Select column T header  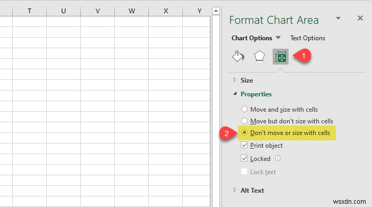click(29, 11)
